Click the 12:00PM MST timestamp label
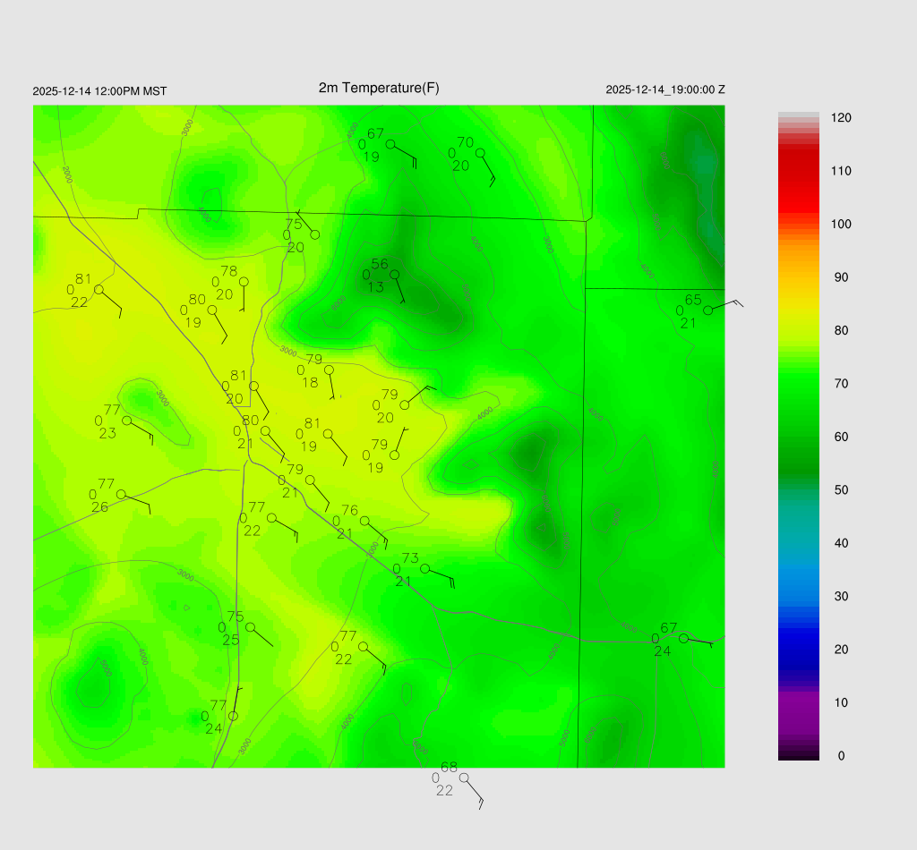This screenshot has height=850, width=917. point(99,91)
